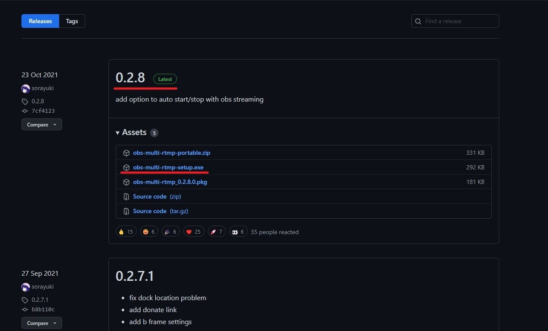Click 'add donate link' note
The height and width of the screenshot is (331, 548).
[x=153, y=310]
